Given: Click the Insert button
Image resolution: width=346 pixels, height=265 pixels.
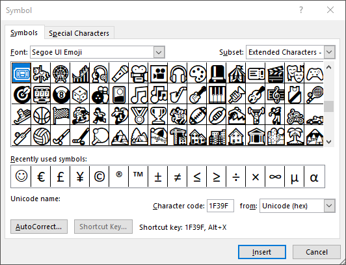Looking at the screenshot, I should pos(262,252).
